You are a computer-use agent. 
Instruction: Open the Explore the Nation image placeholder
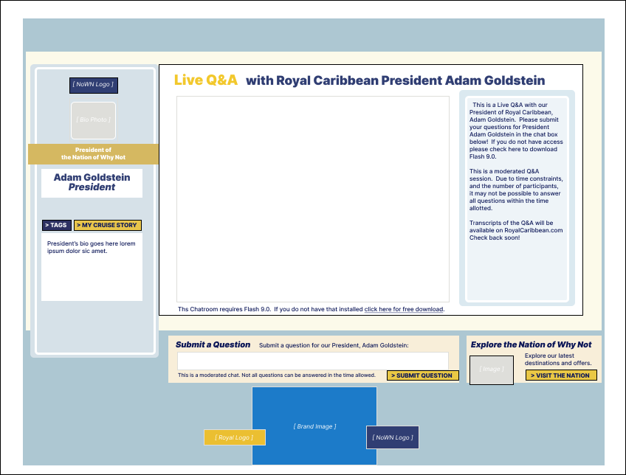coord(492,370)
